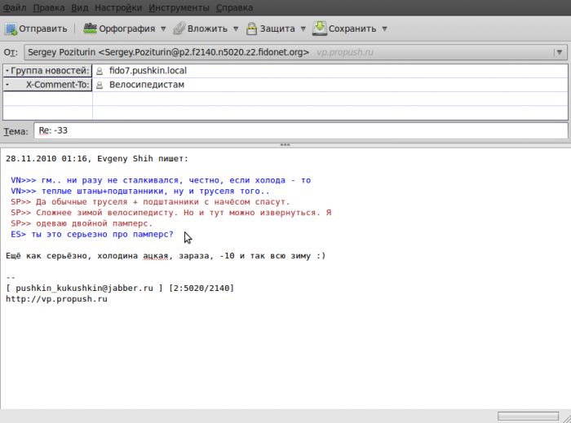Click the 'Тема:' subject label
The width and height of the screenshot is (571, 423).
tap(15, 131)
